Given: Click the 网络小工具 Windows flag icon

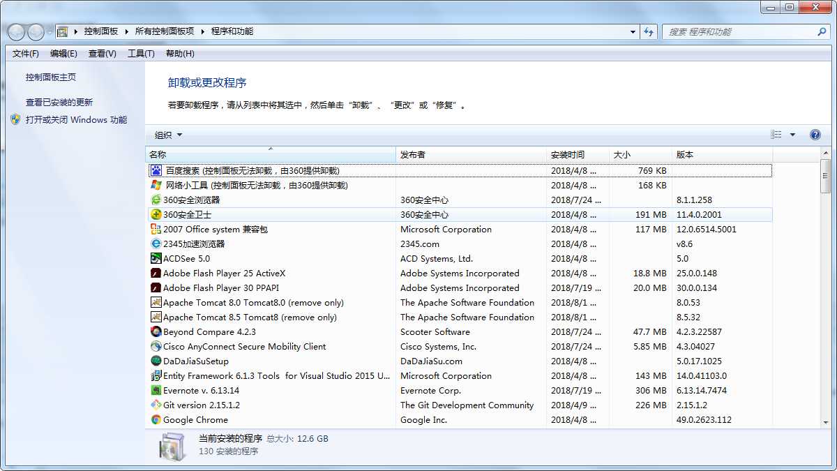Looking at the screenshot, I should (156, 185).
